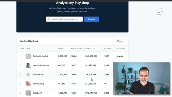Image resolution: width=172 pixels, height=97 pixels.
Task: Click sales value 2,009,654
Action: coord(63,56)
